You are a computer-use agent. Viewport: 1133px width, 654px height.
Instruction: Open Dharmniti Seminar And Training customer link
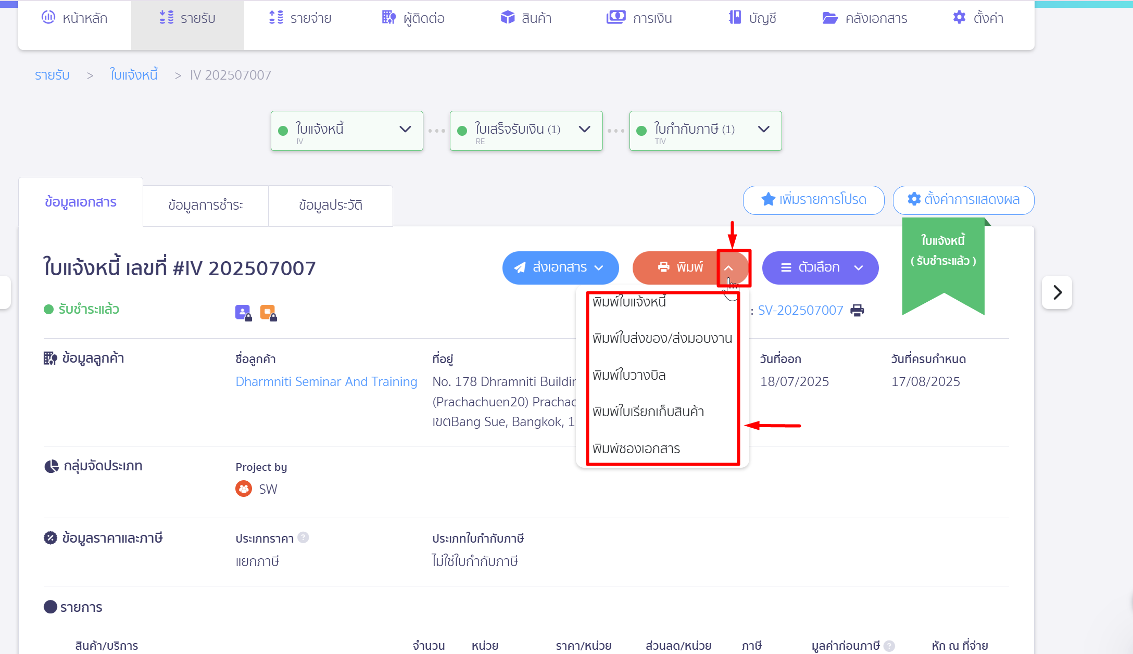pos(326,382)
